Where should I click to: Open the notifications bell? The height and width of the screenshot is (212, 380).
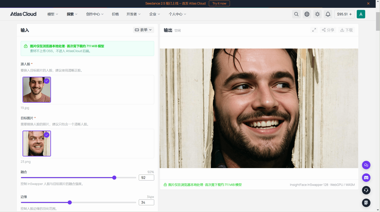tap(328, 14)
